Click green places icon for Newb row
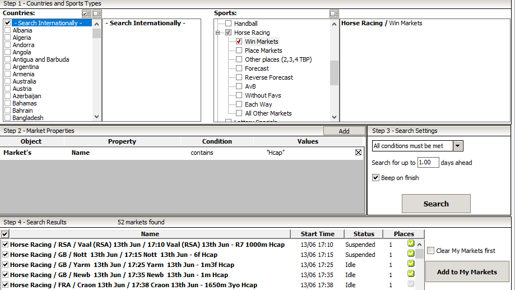 [411, 274]
